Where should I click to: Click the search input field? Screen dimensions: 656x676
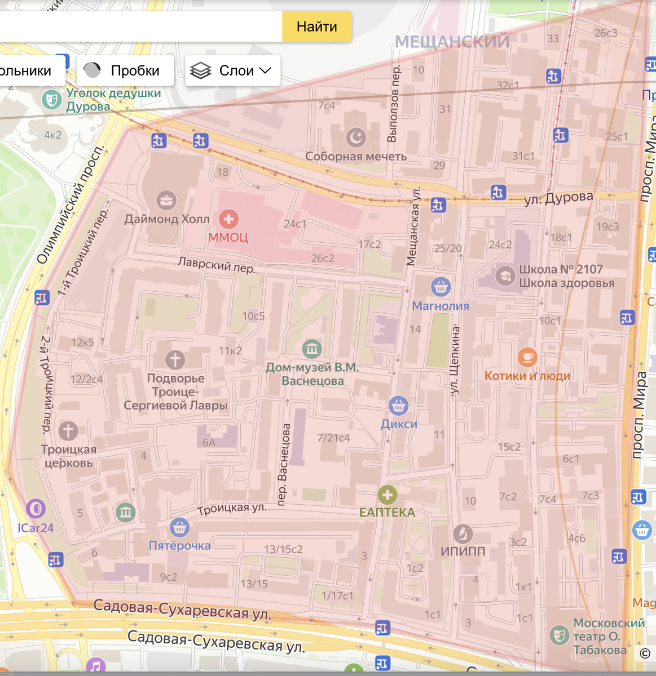coord(141,26)
